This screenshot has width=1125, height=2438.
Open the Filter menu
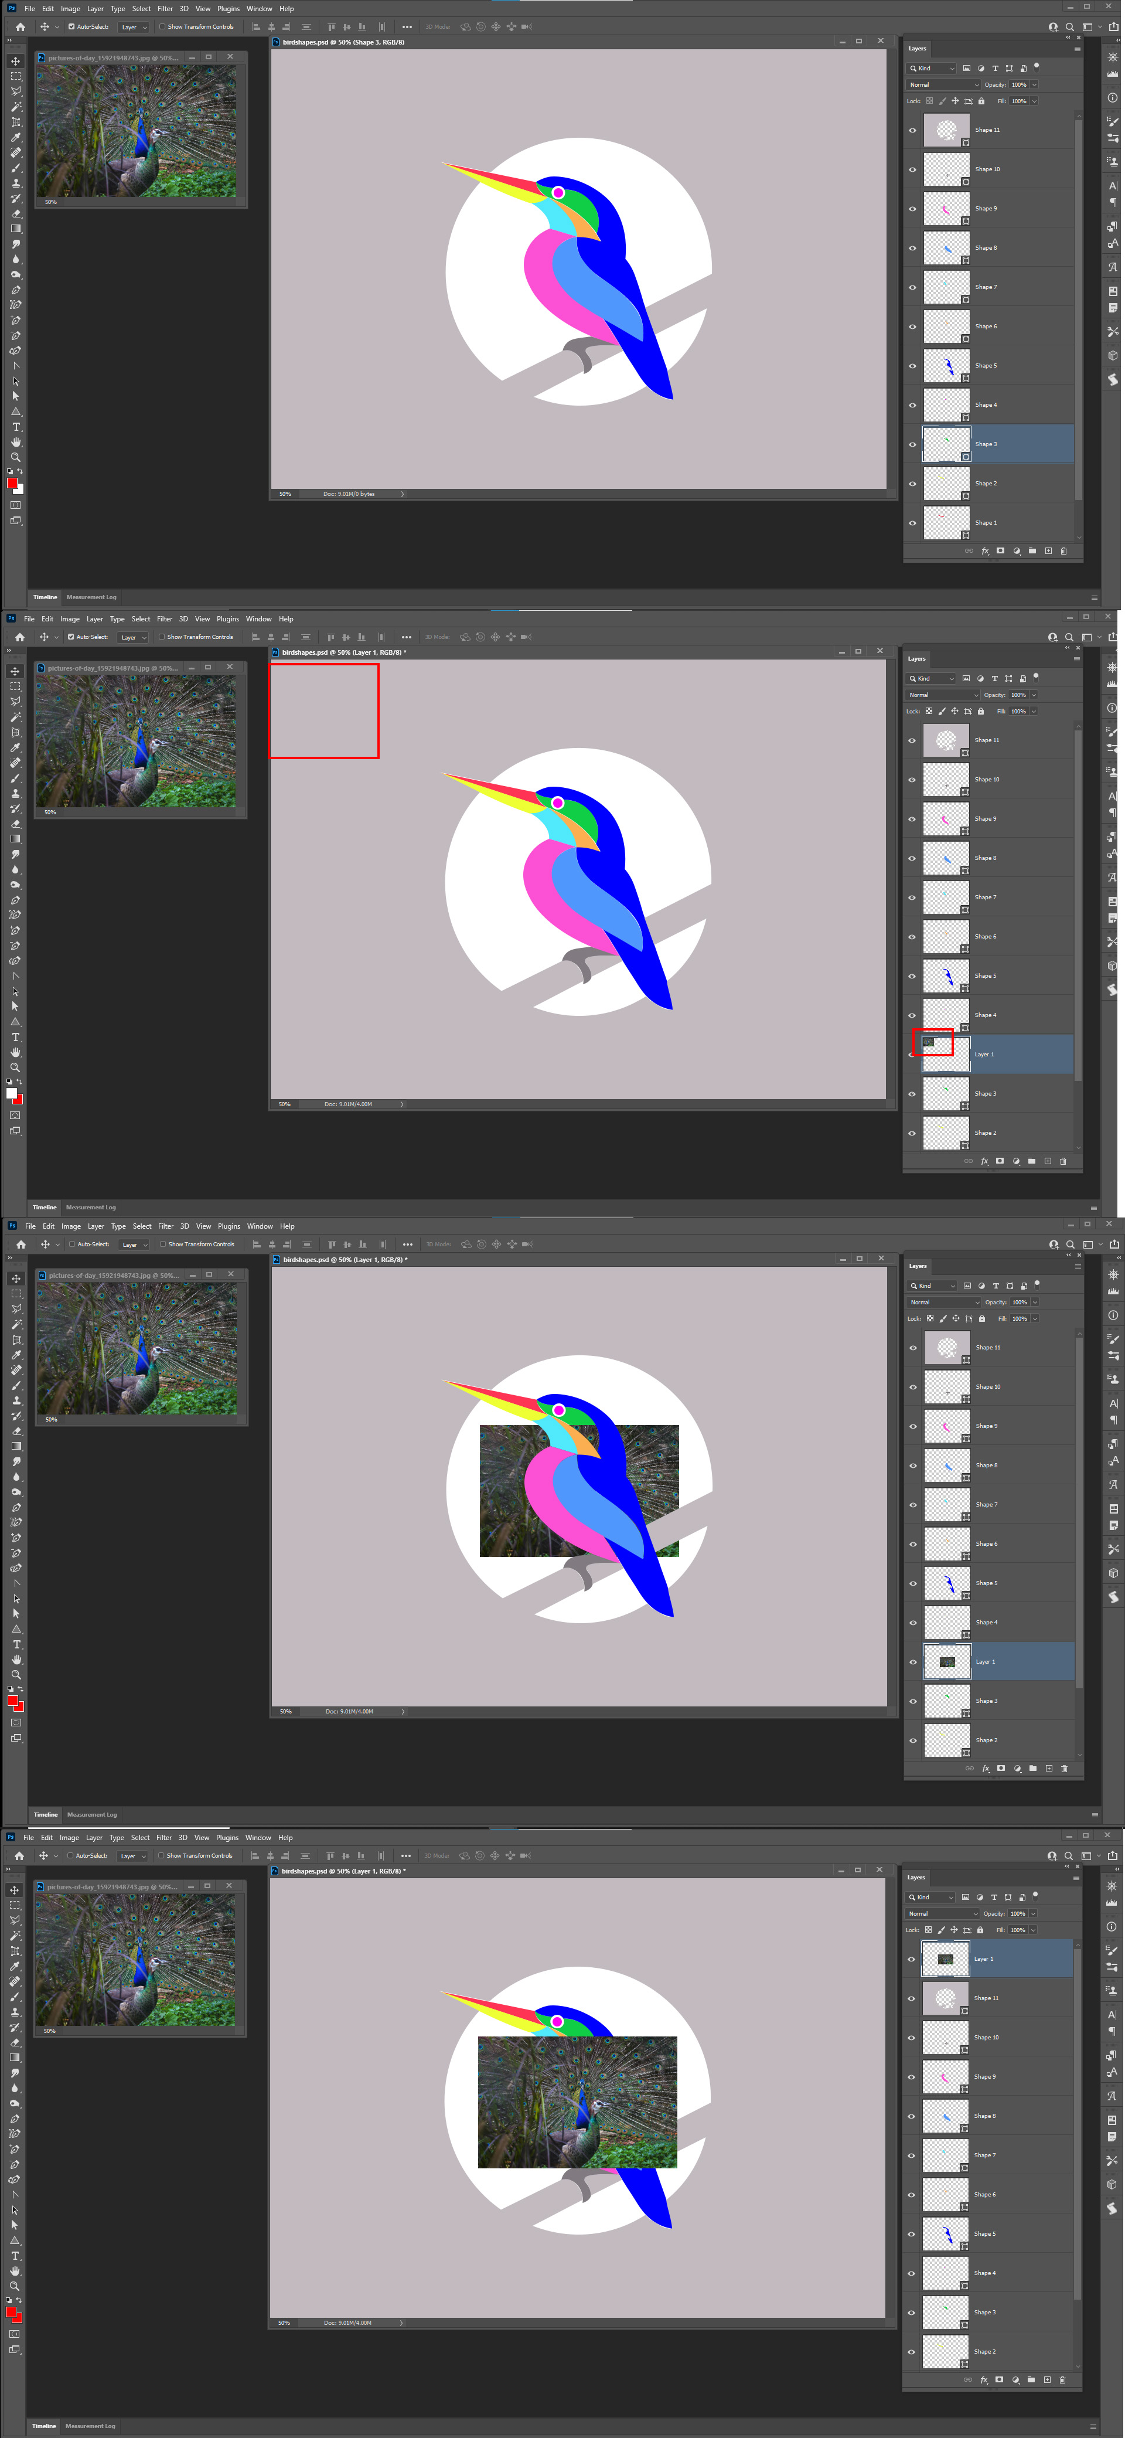point(166,9)
